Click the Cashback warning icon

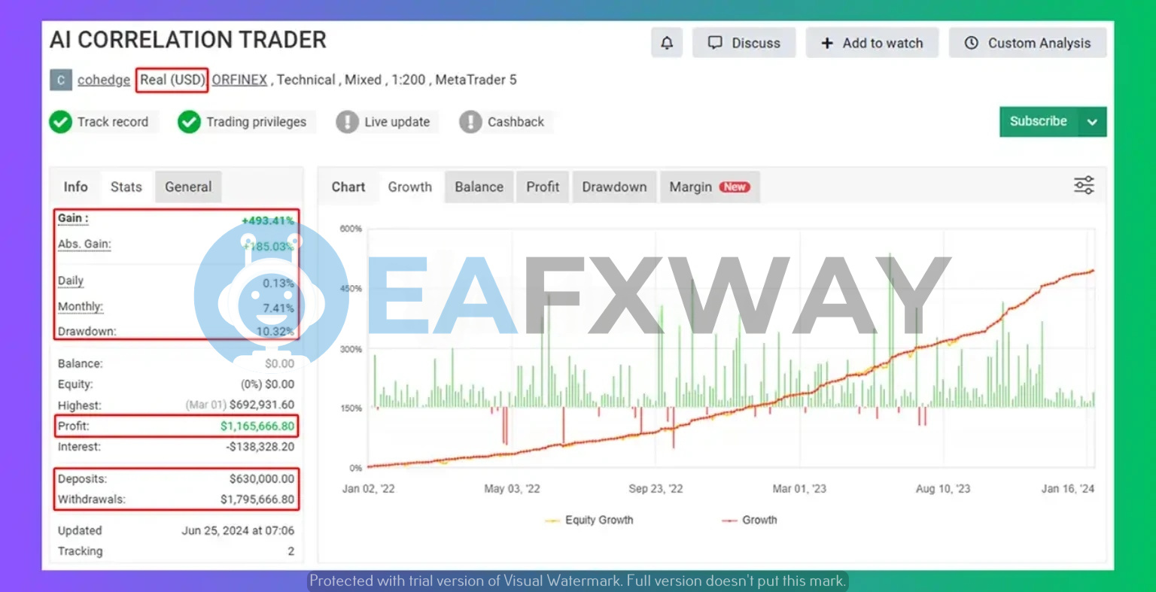point(470,122)
